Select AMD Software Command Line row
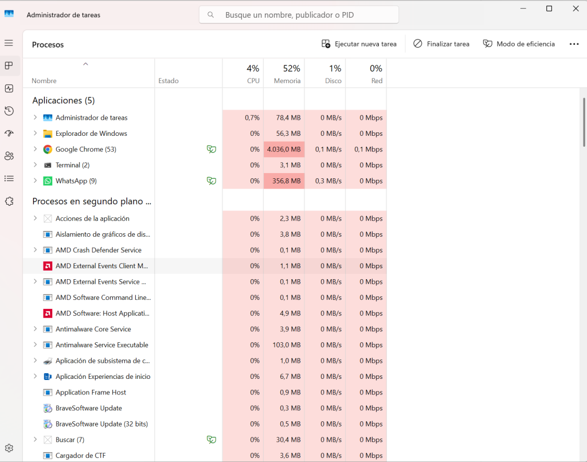The image size is (587, 462). point(205,297)
